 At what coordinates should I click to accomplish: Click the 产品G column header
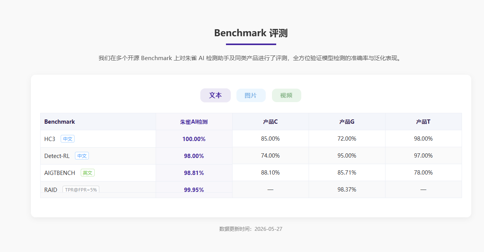[347, 122]
